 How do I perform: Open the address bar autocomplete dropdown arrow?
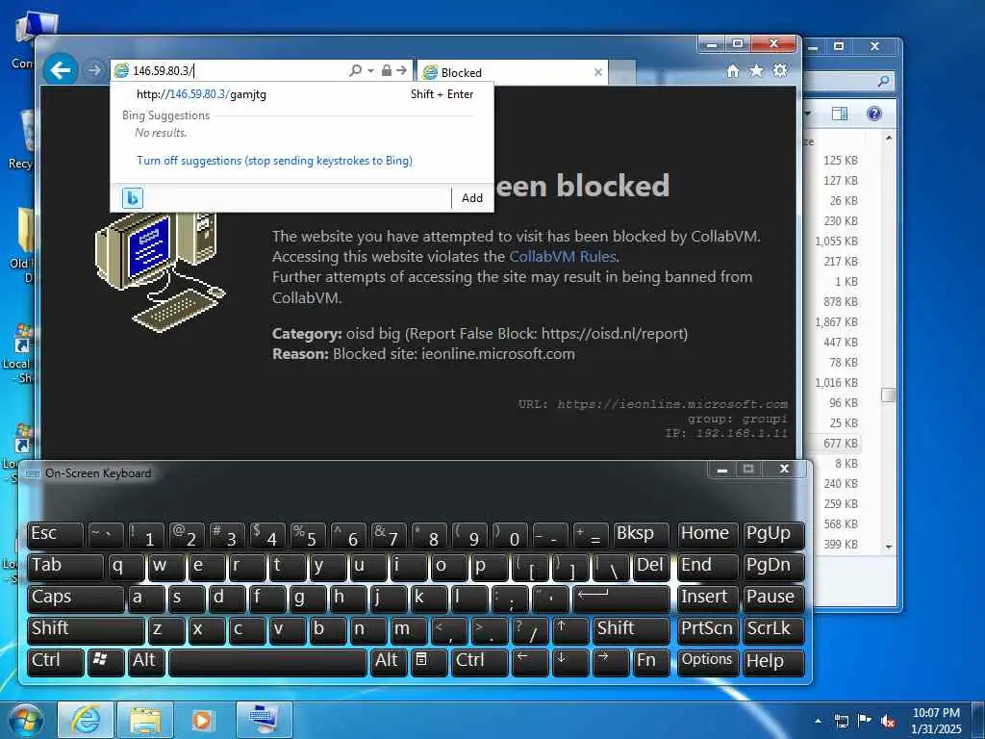coord(370,71)
